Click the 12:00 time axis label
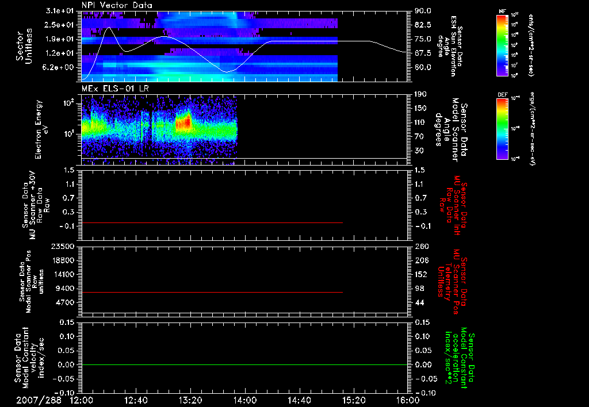 tap(82, 400)
